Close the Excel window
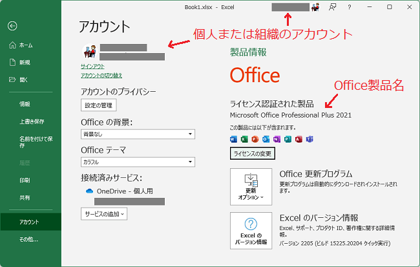420x267 pixels. pyautogui.click(x=409, y=7)
